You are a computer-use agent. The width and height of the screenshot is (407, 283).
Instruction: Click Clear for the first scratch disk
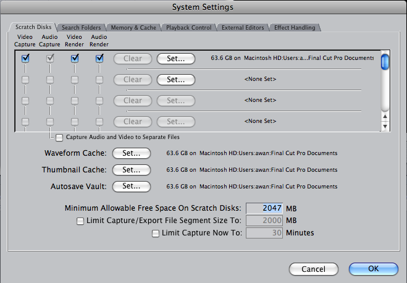(x=133, y=59)
